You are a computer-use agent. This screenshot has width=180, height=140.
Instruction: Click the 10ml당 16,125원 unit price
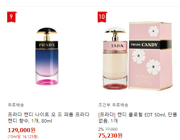tap(23, 137)
